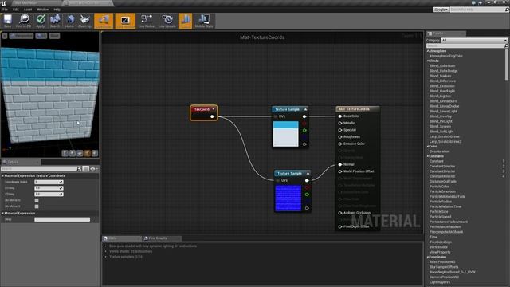The image size is (510, 287).
Task: Click the last preview mesh icon in viewport
Action: [x=95, y=153]
